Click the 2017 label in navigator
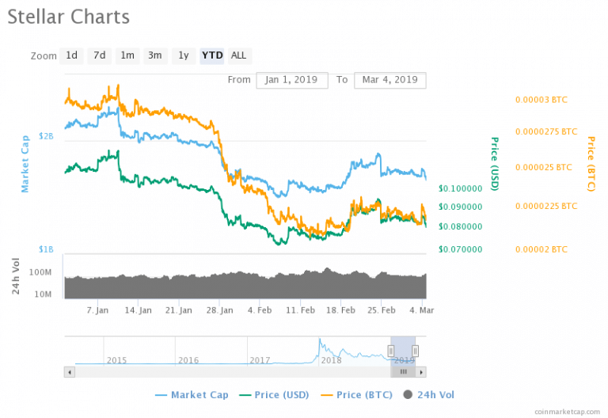Image resolution: width=608 pixels, height=418 pixels. tap(260, 360)
